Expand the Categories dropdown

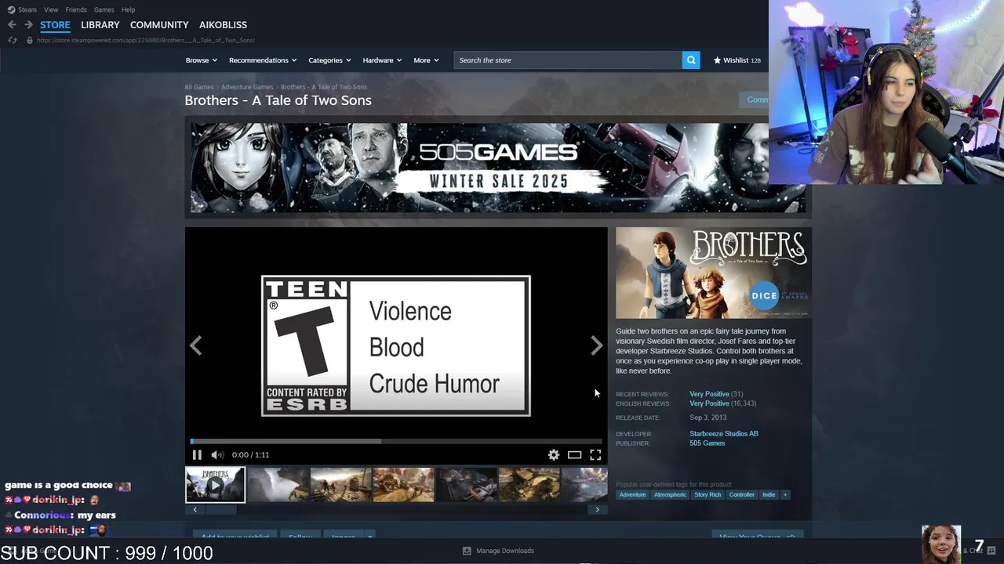click(330, 60)
